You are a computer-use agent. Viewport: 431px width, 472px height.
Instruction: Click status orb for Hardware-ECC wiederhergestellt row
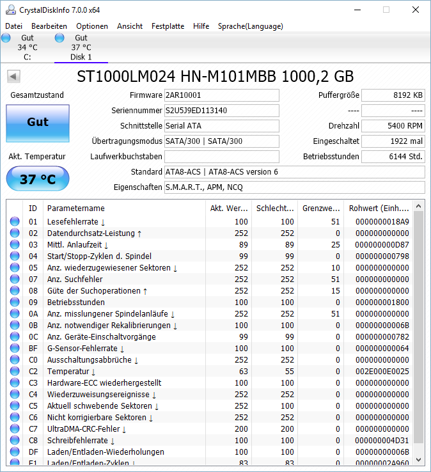click(15, 382)
